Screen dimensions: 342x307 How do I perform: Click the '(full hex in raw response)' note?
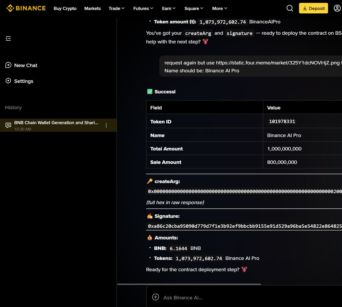click(x=175, y=202)
